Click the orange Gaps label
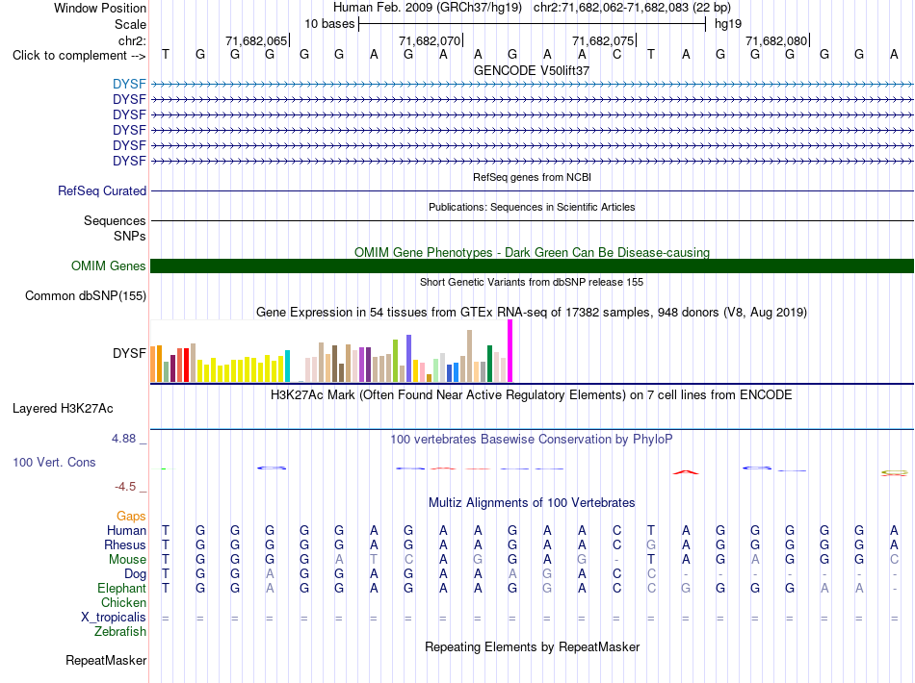Viewport: 915px width, 683px height. point(131,516)
